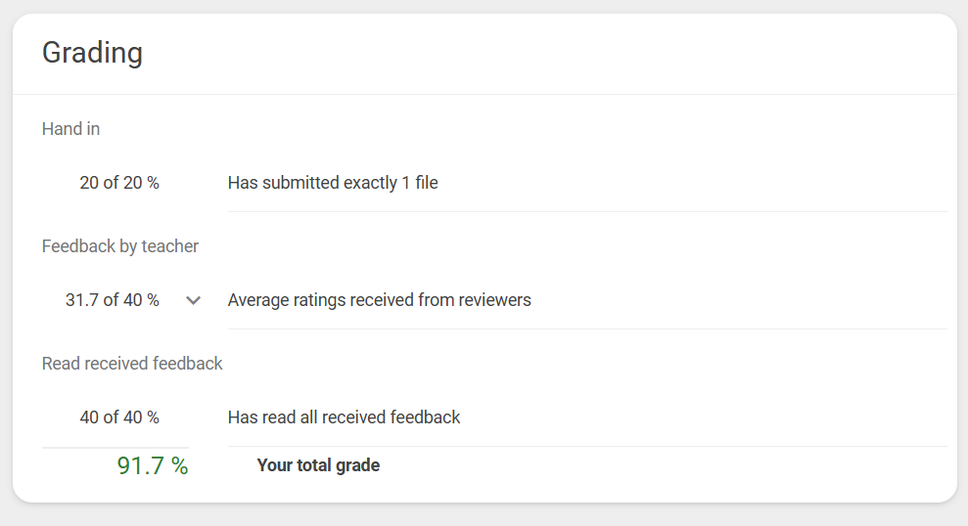Select the Feedback by teacher heading
Screen dimensions: 968x526
pos(120,246)
